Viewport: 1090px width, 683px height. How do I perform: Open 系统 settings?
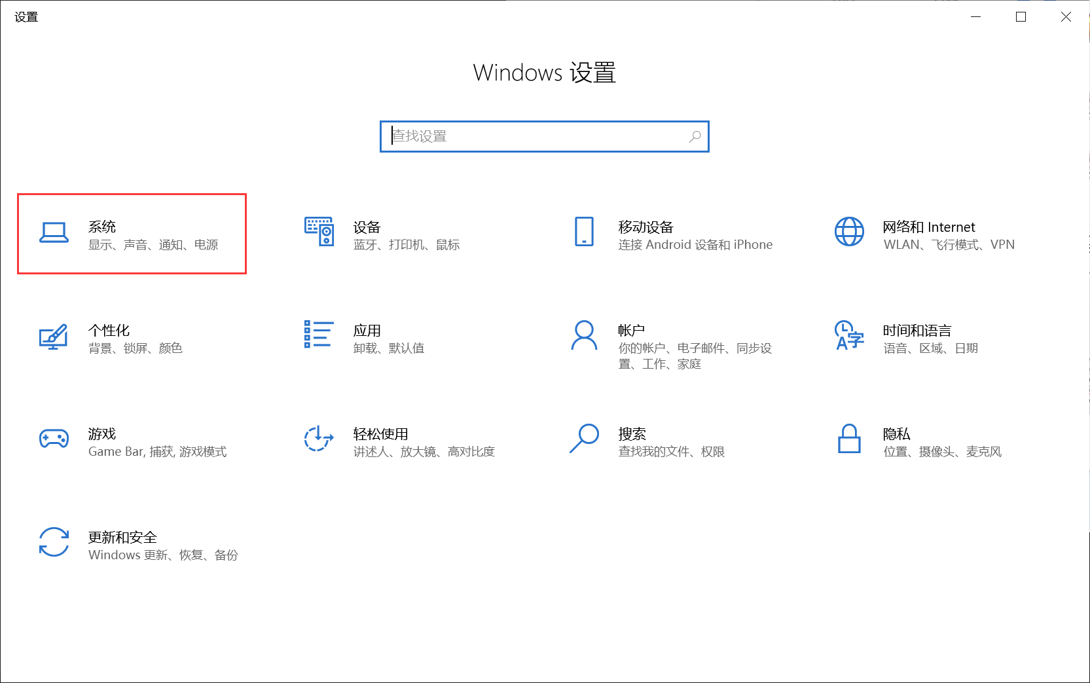click(132, 234)
